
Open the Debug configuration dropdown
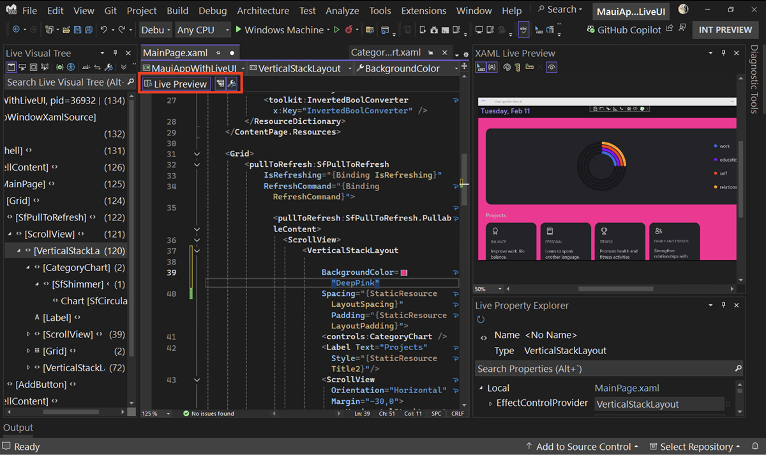(156, 30)
